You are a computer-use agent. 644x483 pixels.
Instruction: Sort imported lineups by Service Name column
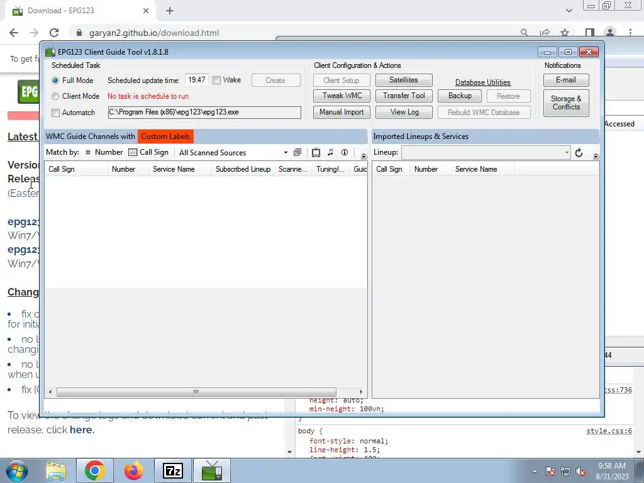pos(482,169)
